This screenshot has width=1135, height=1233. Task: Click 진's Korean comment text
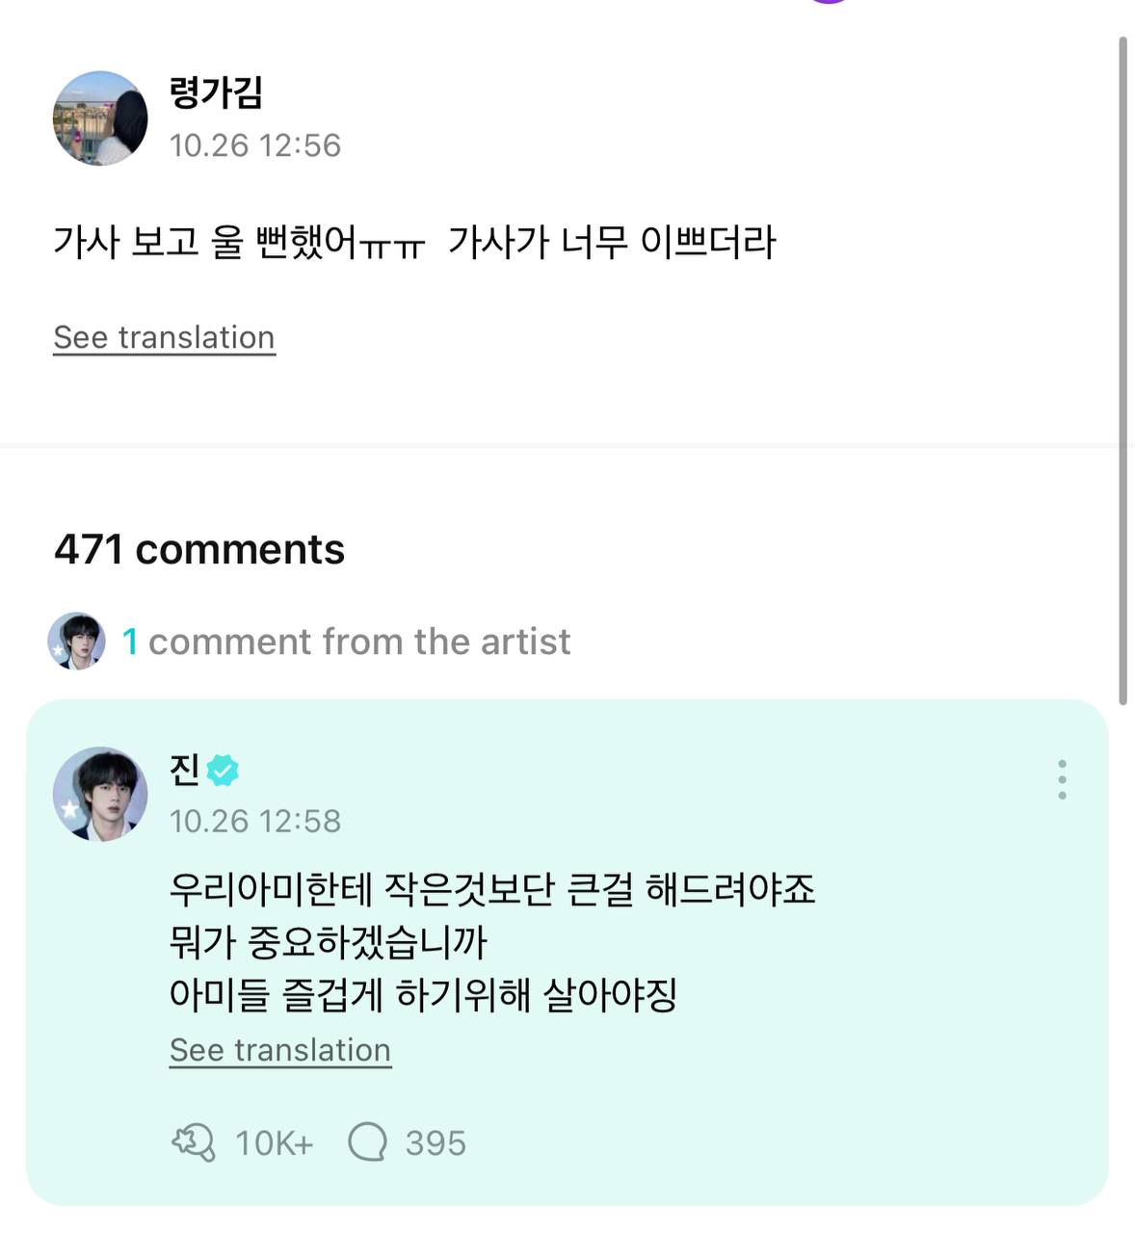pos(491,941)
